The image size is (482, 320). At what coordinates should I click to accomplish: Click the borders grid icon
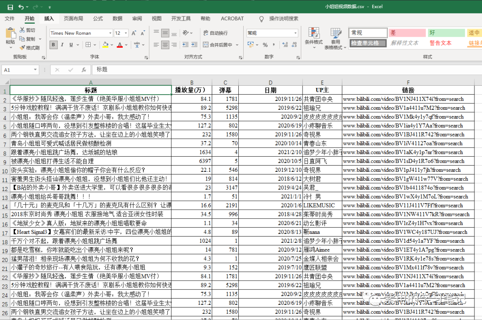[x=88, y=45]
